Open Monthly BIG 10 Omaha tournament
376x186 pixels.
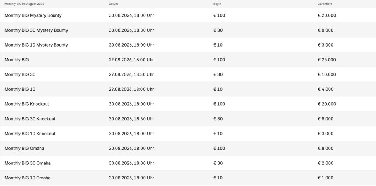coord(27,178)
